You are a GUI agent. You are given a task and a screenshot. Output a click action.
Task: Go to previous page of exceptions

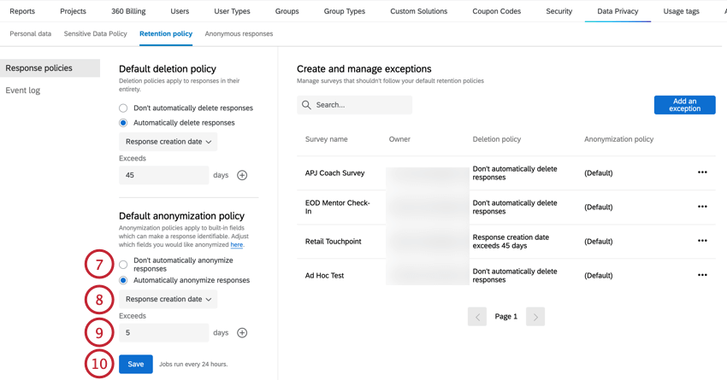477,317
